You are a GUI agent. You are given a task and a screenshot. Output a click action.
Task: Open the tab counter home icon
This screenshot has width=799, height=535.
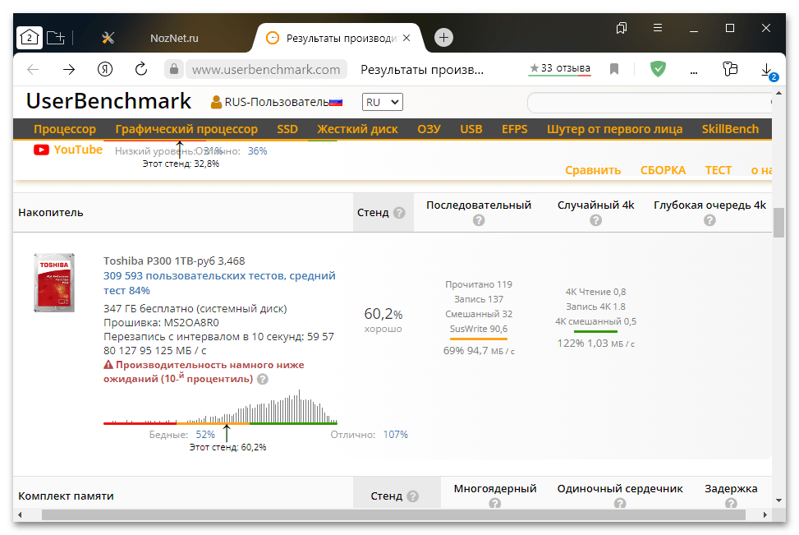(29, 38)
